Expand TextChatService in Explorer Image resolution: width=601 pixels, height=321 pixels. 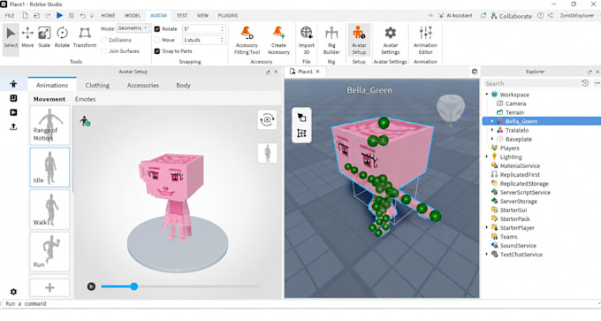click(487, 255)
